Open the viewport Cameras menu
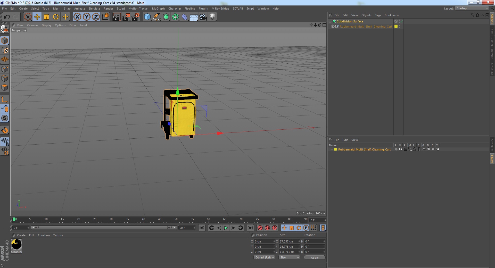Screen dimensions: 495x268 point(32,25)
